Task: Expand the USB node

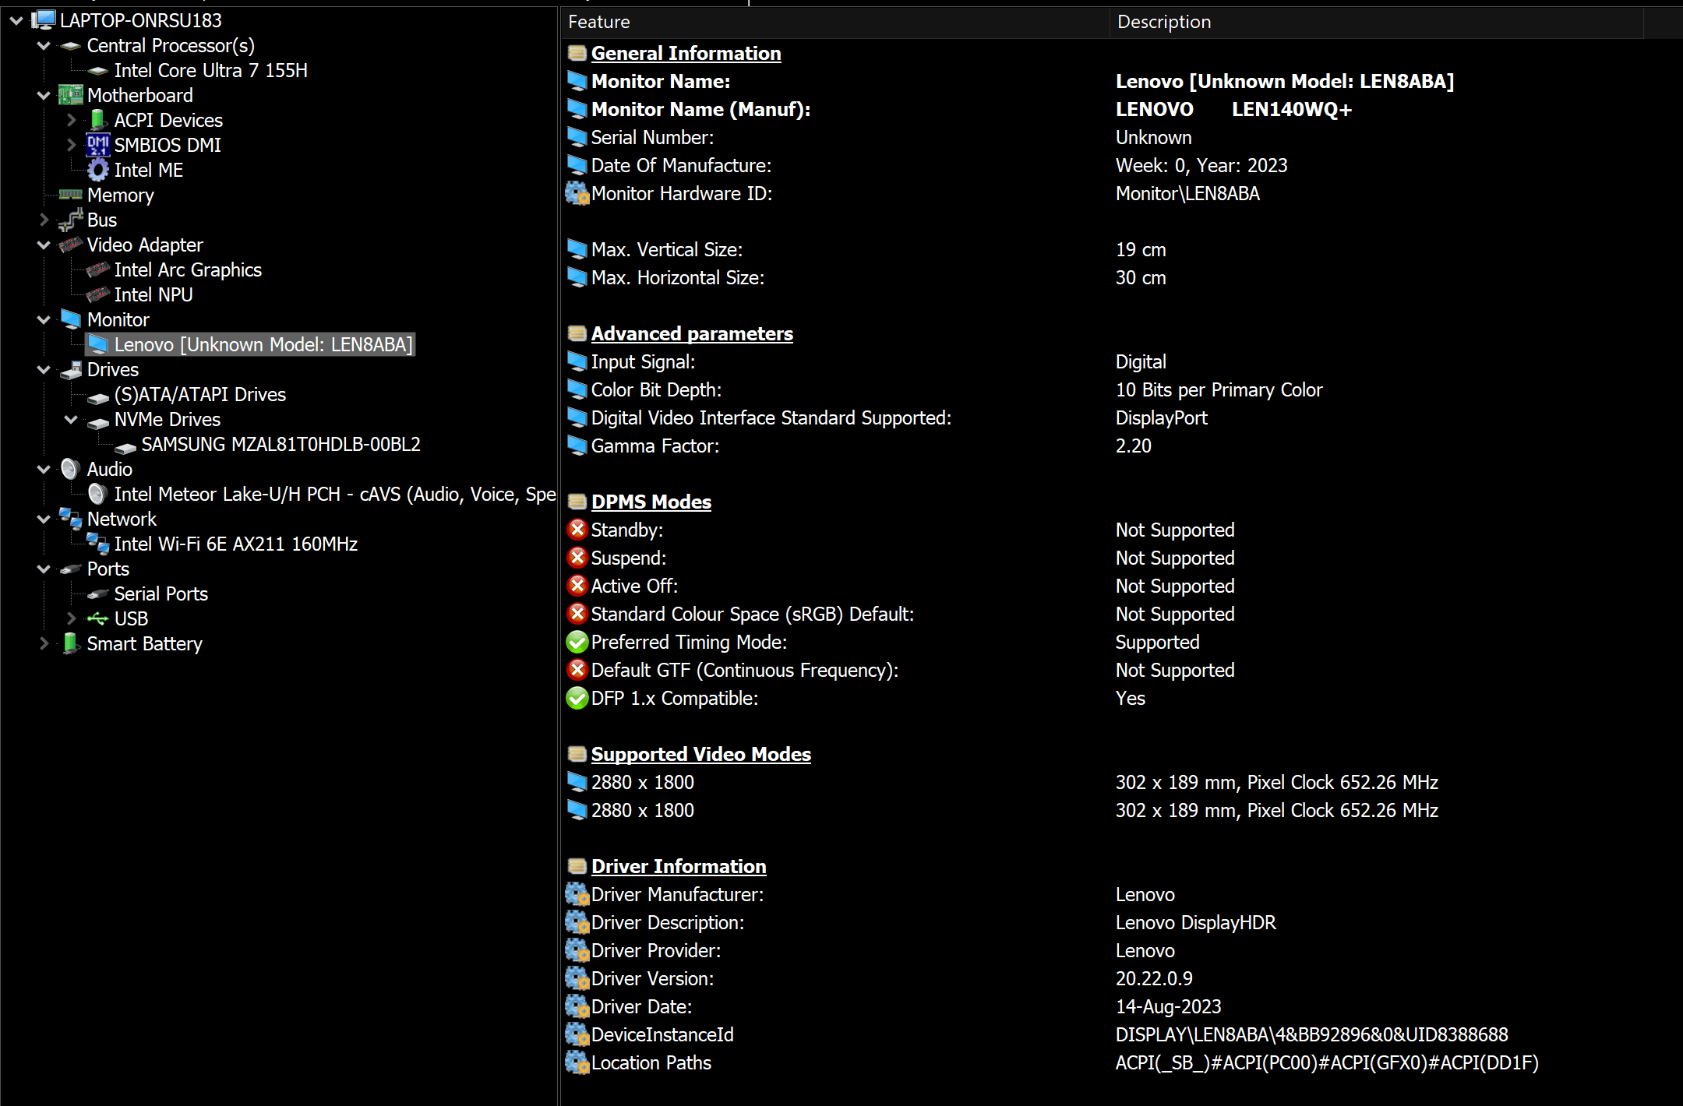Action: 71,619
